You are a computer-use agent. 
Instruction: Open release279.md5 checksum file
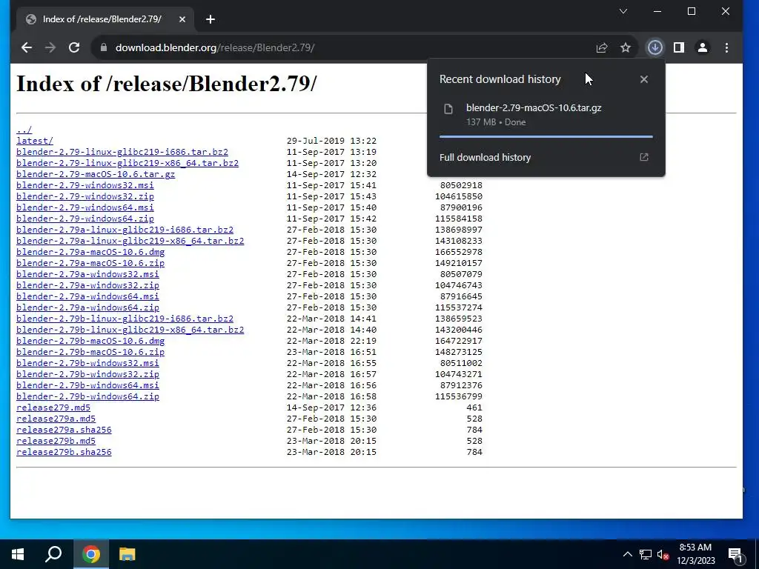[x=53, y=408]
